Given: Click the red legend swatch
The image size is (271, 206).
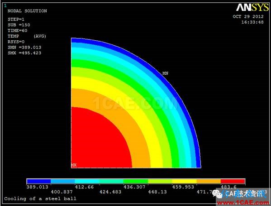Looking at the screenshot, I should click(x=233, y=181).
